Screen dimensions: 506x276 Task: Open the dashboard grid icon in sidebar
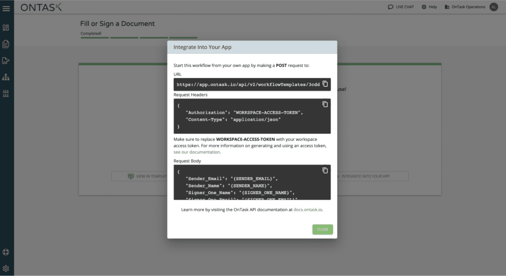coord(6,28)
